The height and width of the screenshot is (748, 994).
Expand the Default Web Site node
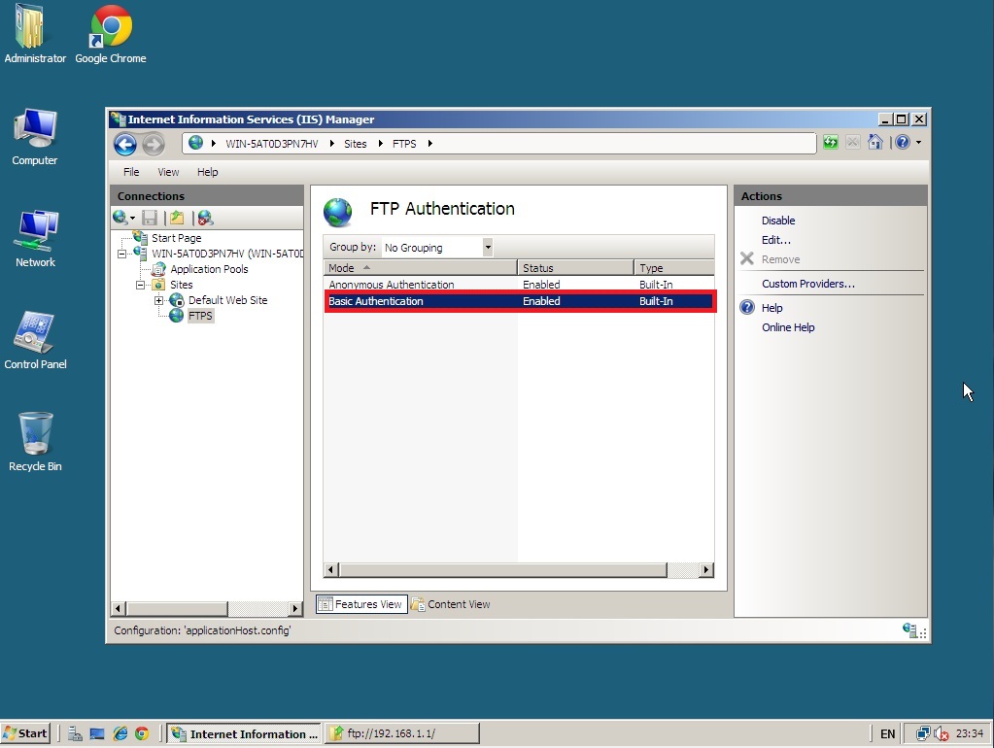pyautogui.click(x=158, y=300)
